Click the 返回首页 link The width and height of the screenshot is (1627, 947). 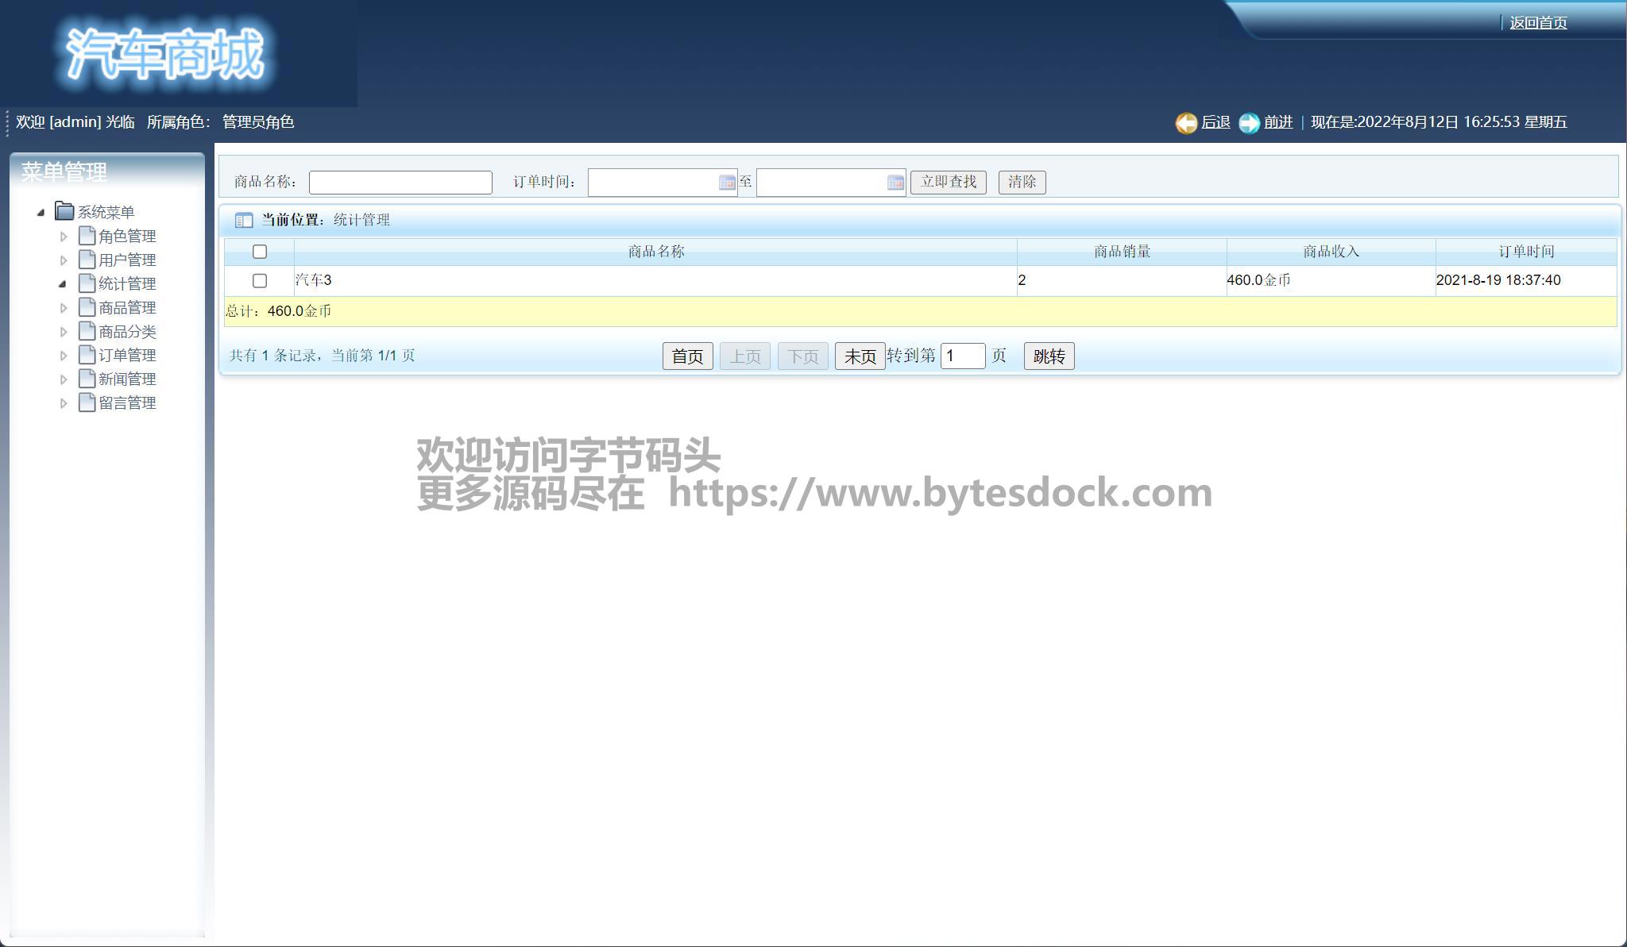click(x=1537, y=23)
